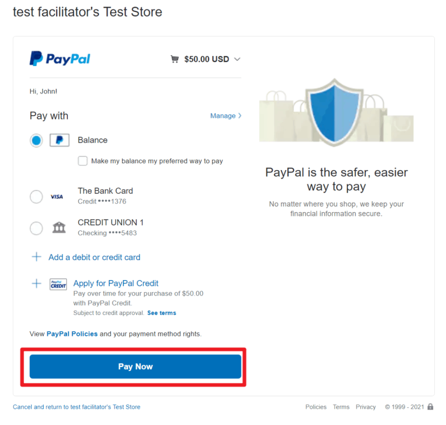Screen dimensions: 446x425
Task: Check Make my balance my preferred way
Action: 83,161
